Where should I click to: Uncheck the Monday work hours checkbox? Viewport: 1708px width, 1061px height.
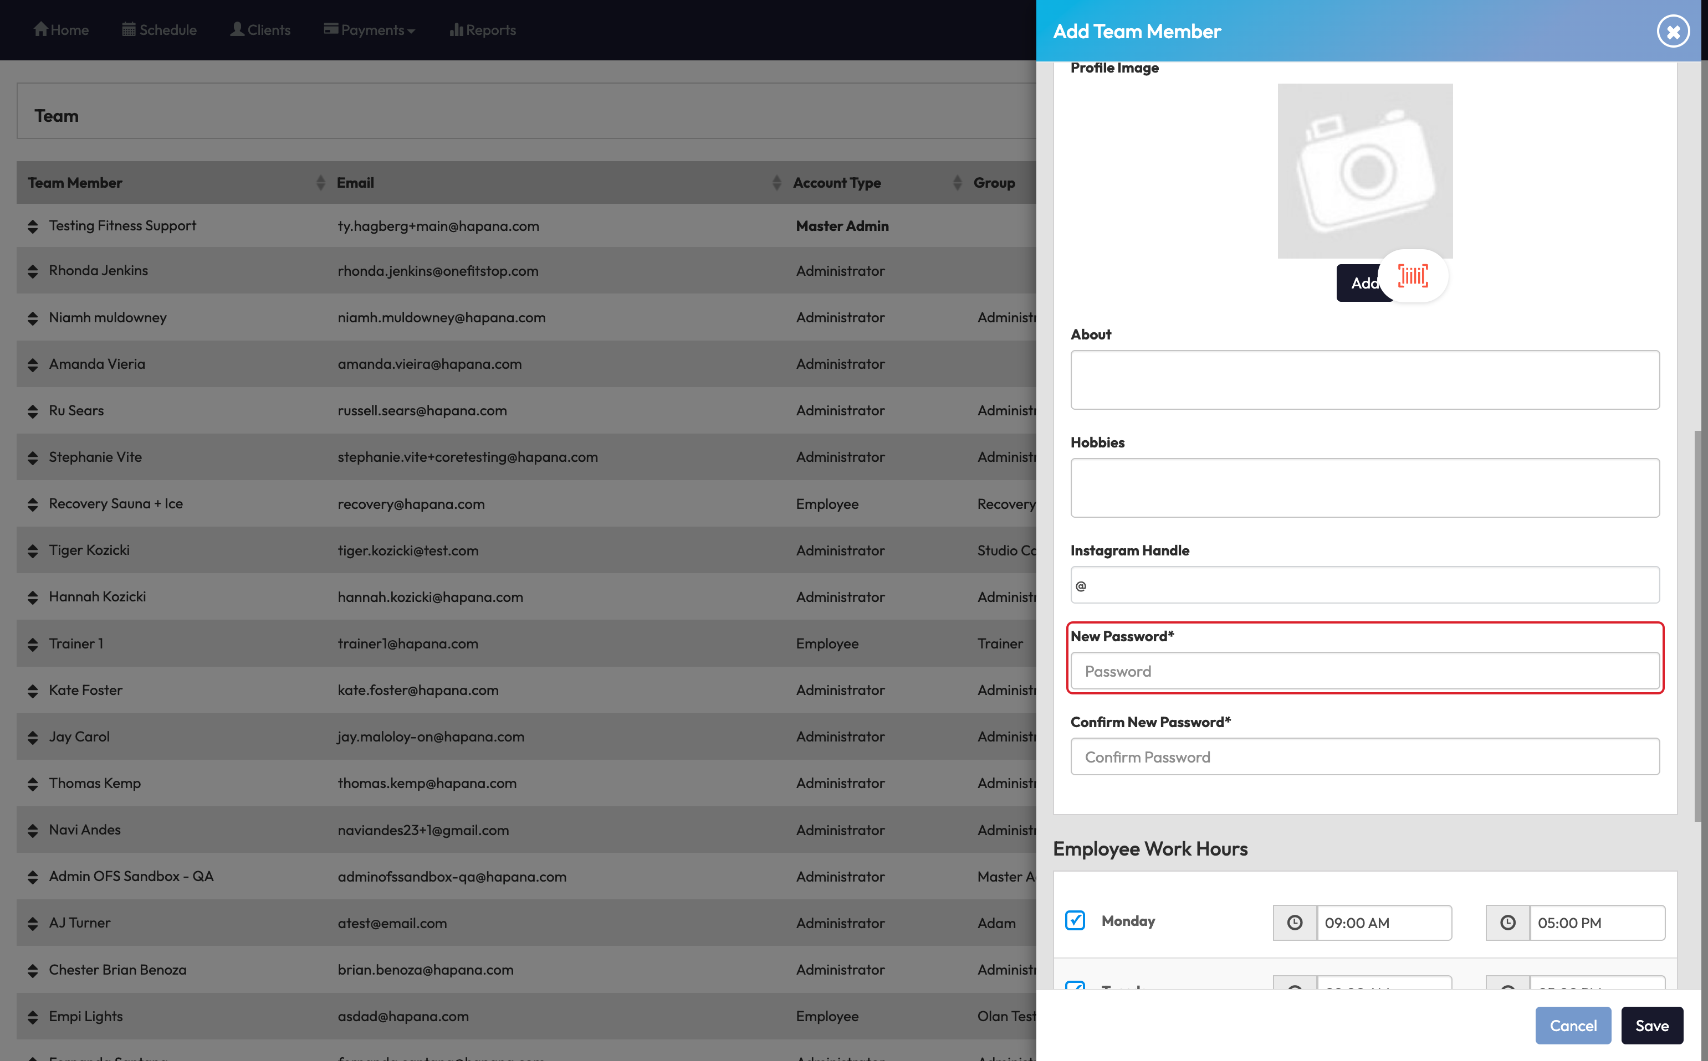[x=1075, y=920]
